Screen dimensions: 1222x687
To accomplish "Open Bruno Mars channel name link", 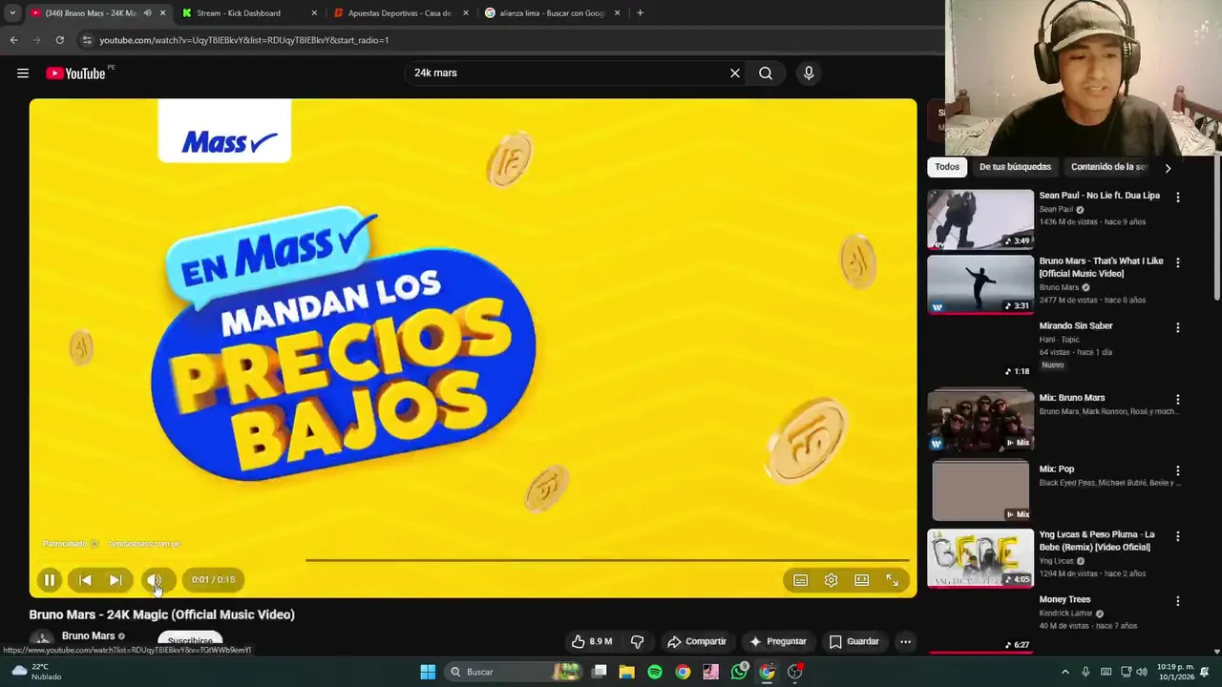I will [88, 635].
